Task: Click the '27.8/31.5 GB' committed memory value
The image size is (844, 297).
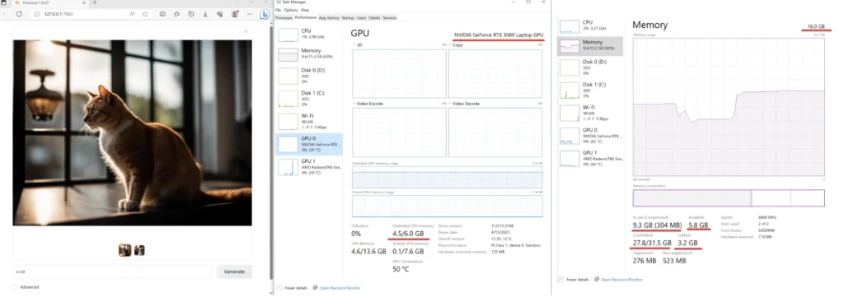Action: coord(651,243)
